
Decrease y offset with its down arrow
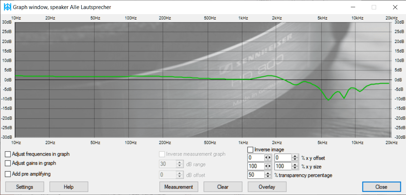[x=295, y=159]
